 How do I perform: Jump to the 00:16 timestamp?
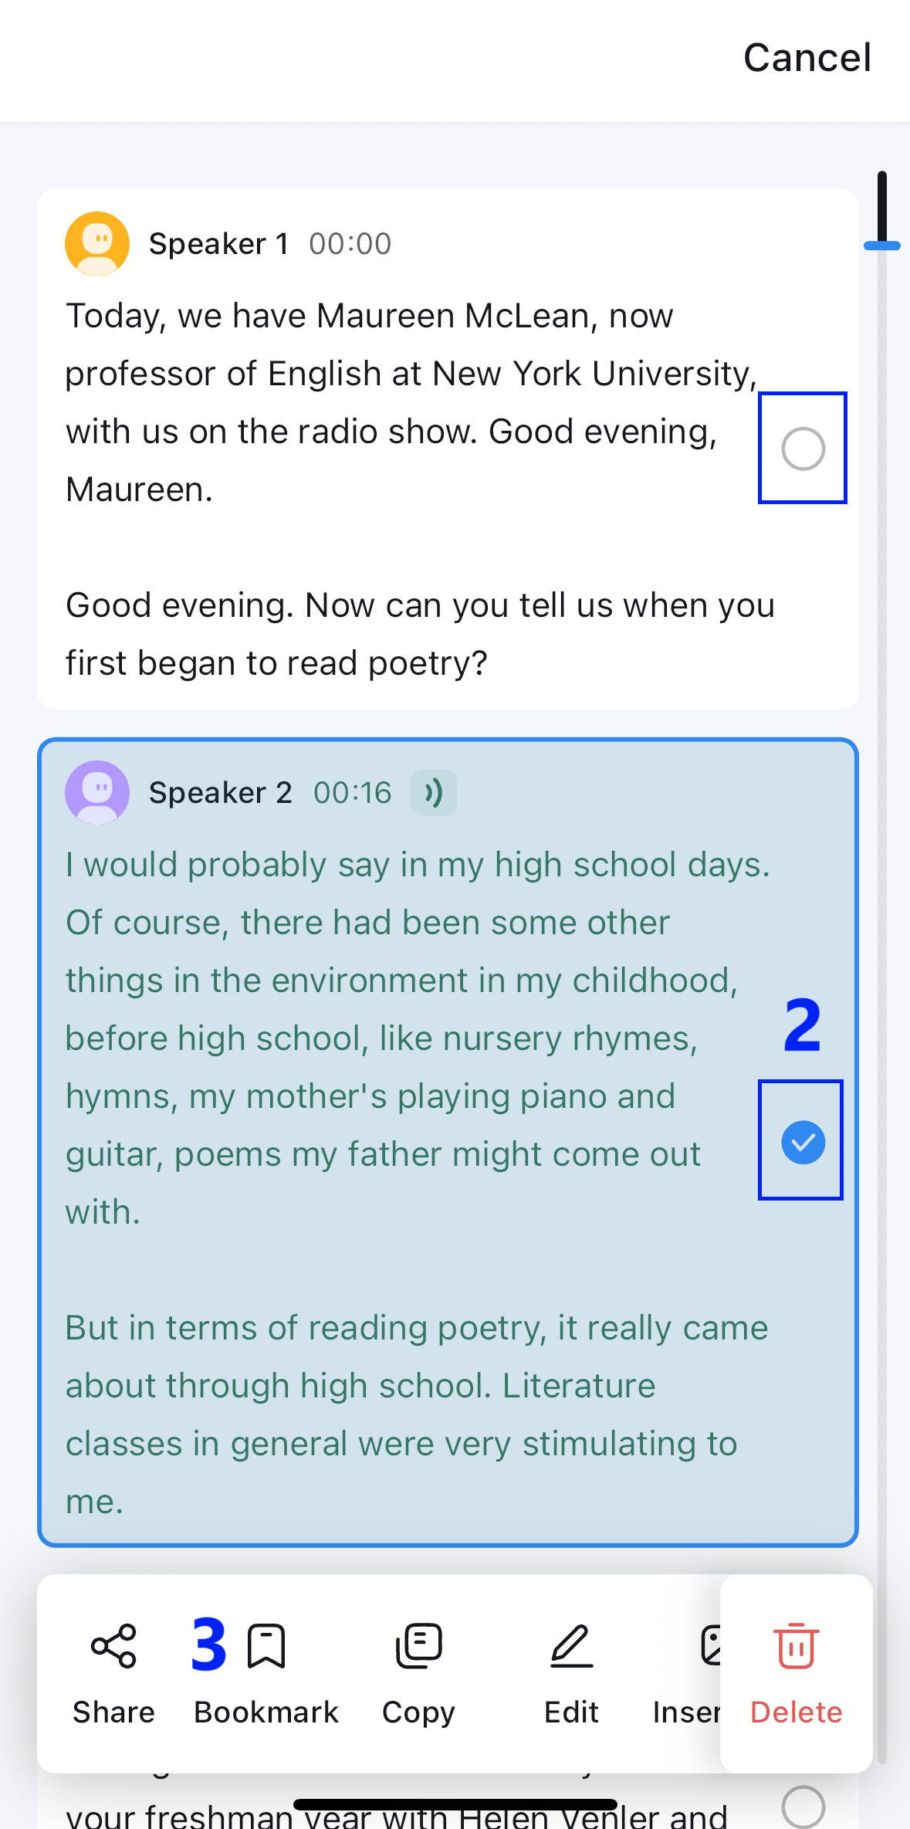click(353, 793)
